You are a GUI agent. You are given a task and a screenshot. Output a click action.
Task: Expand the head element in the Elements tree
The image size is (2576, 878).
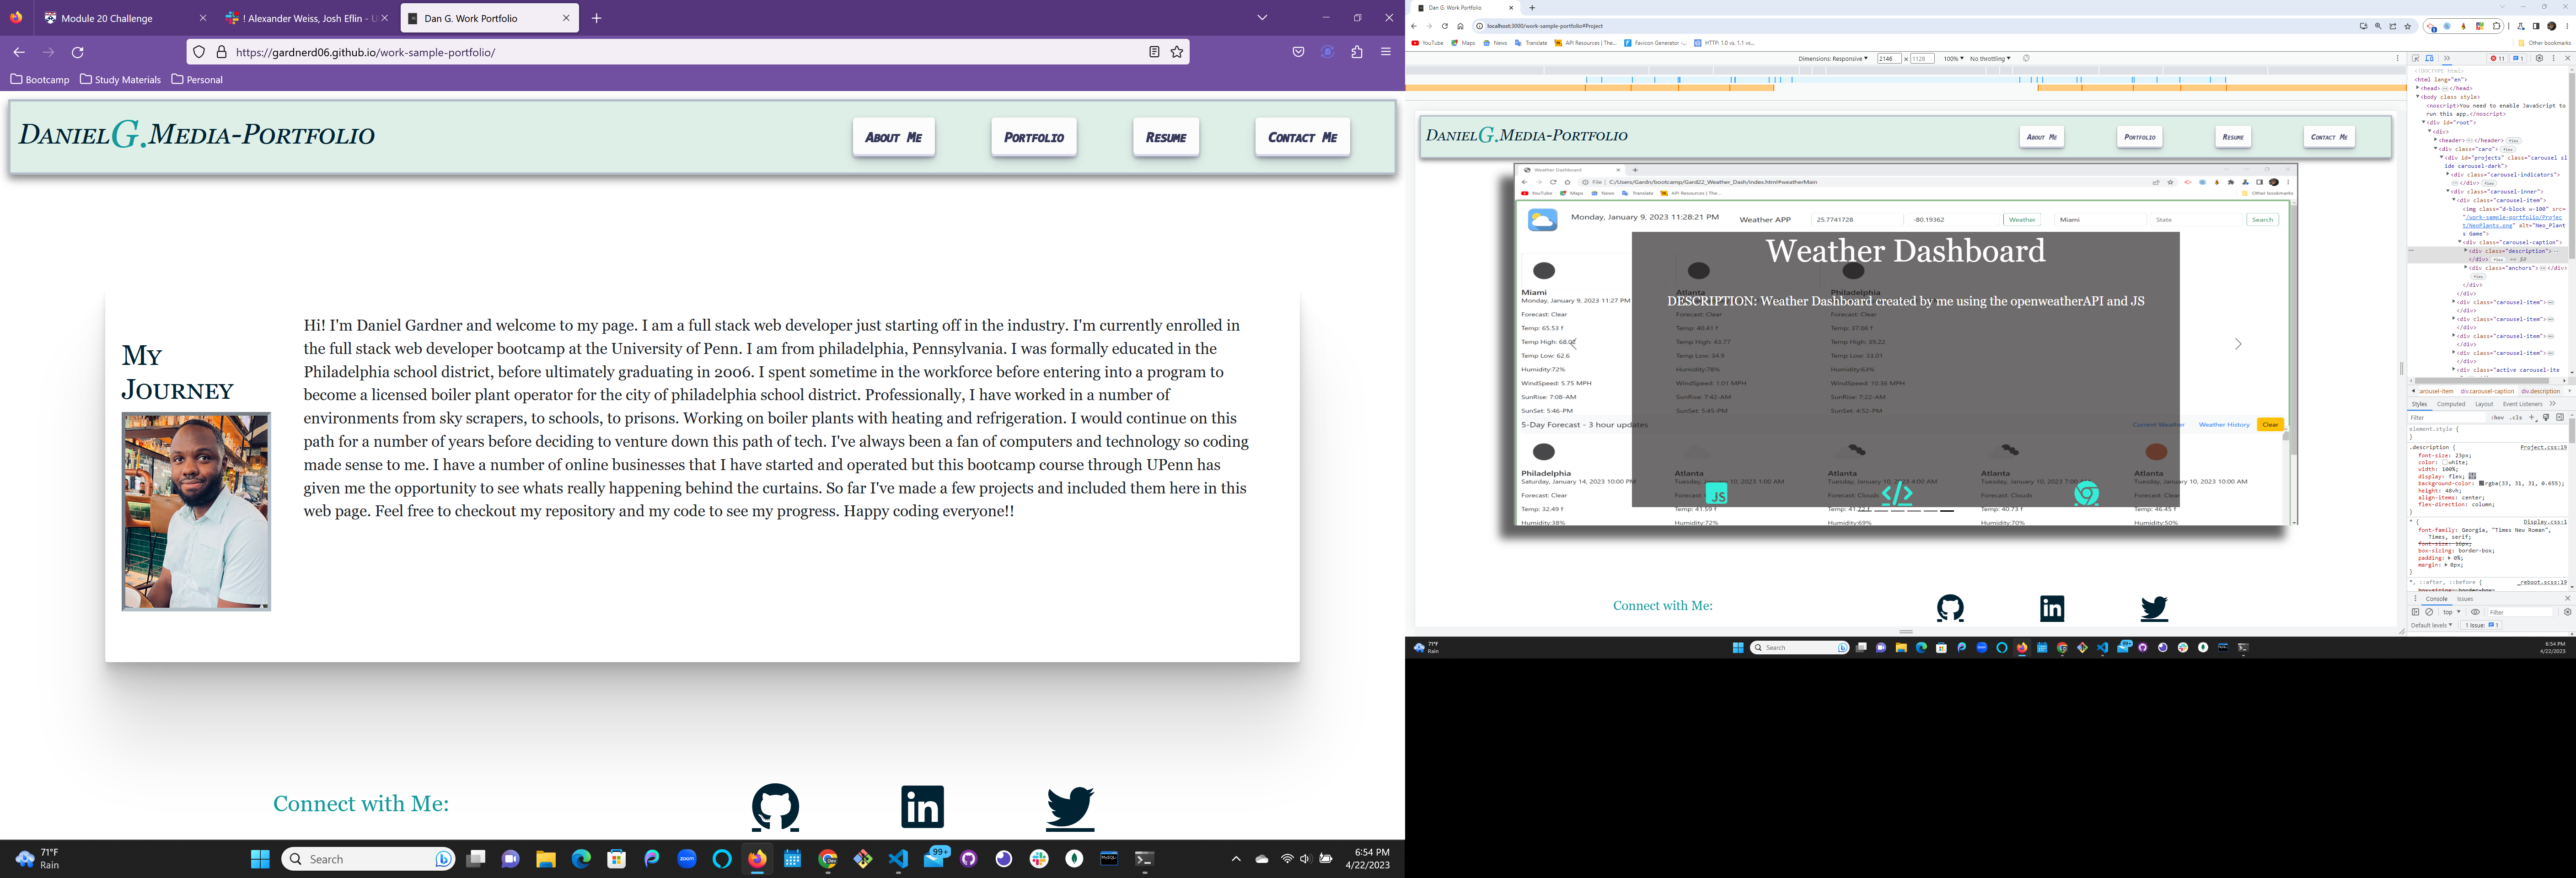pyautogui.click(x=2418, y=88)
